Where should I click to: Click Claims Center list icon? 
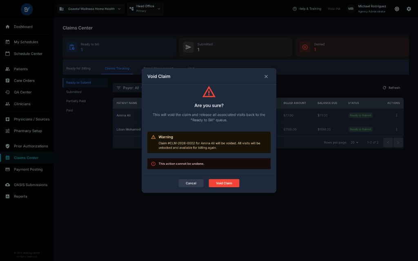tap(7, 158)
